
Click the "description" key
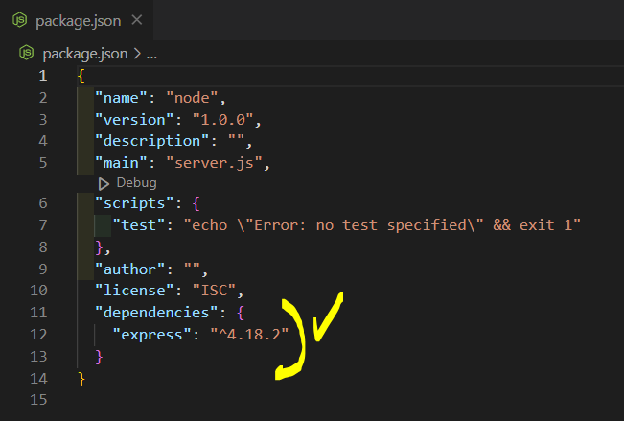point(152,141)
